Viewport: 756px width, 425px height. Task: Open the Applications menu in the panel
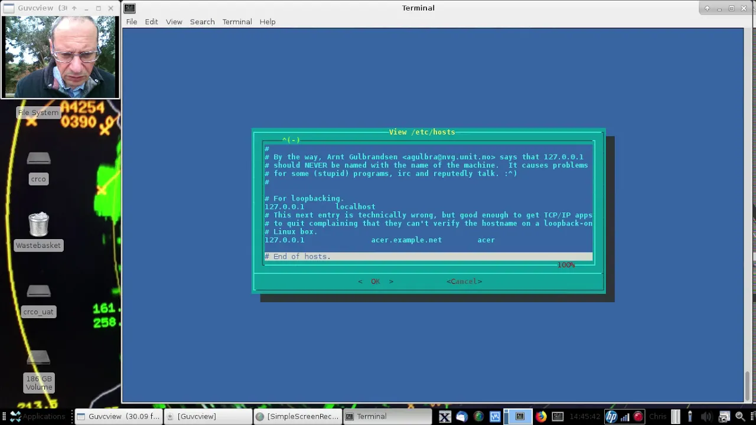coord(38,417)
